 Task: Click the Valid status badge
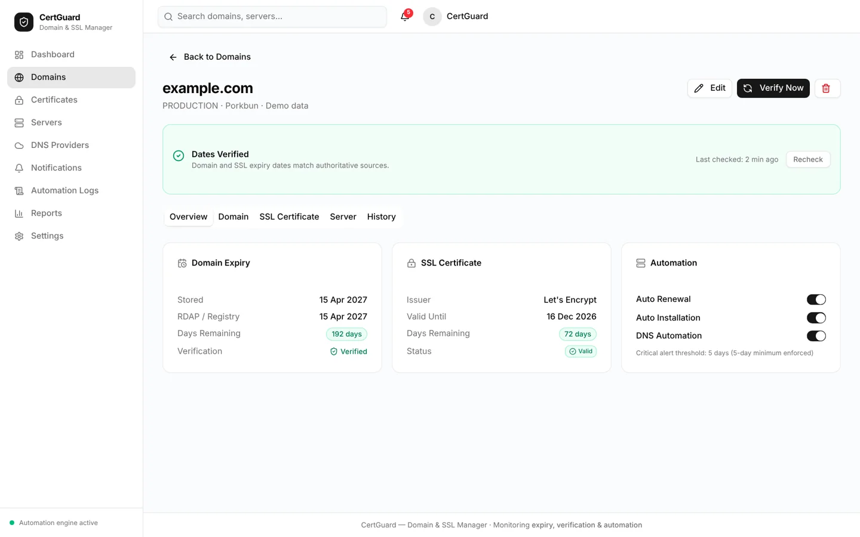click(x=580, y=351)
